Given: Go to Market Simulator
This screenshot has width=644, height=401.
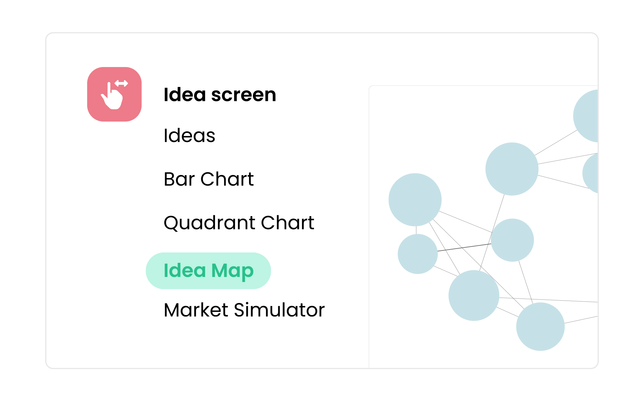Looking at the screenshot, I should 244,310.
